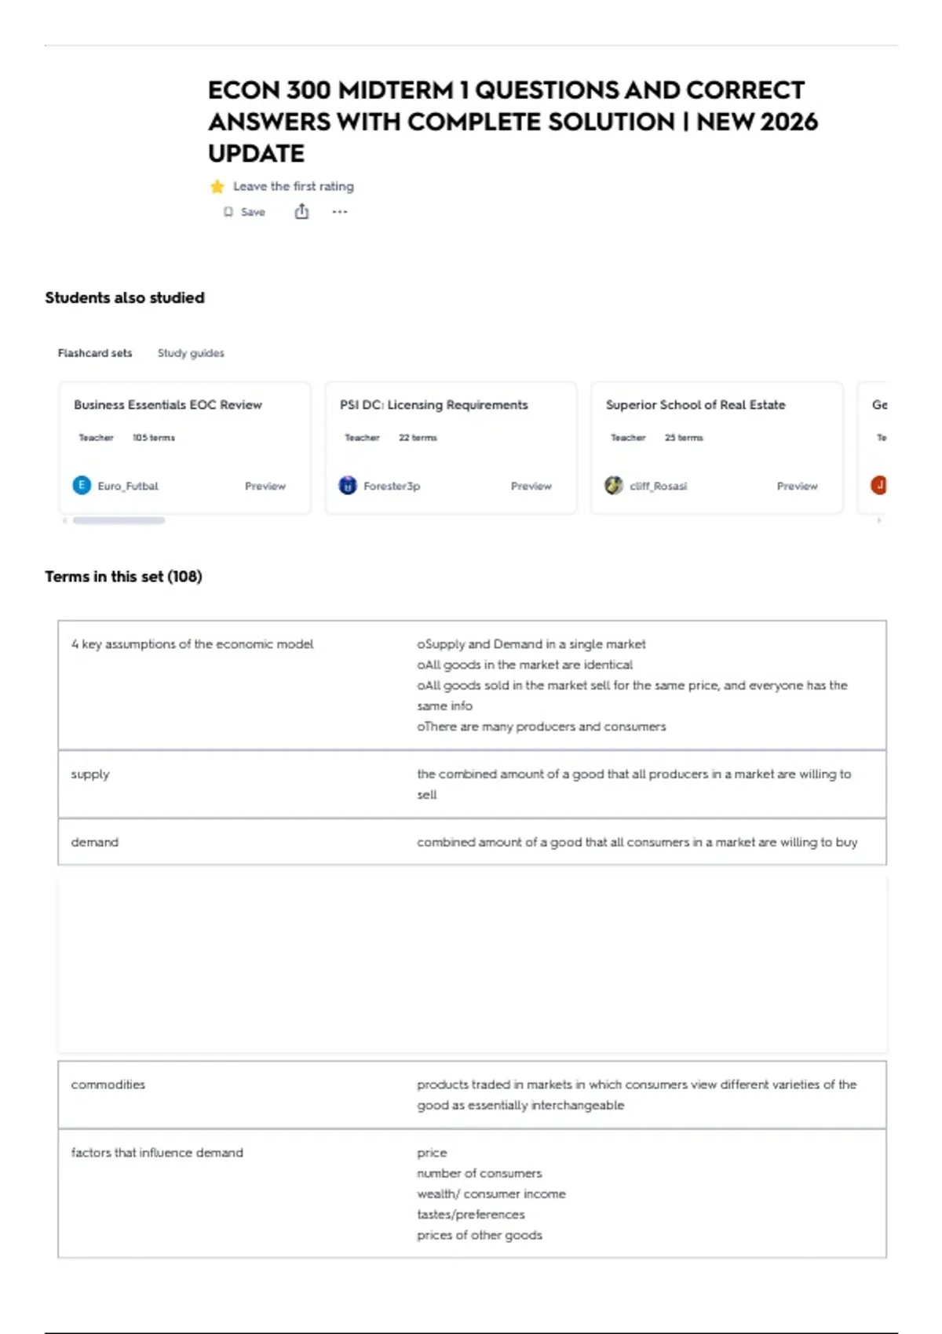The width and height of the screenshot is (942, 1334).
Task: Click the left carousel arrow
Action: 64,520
